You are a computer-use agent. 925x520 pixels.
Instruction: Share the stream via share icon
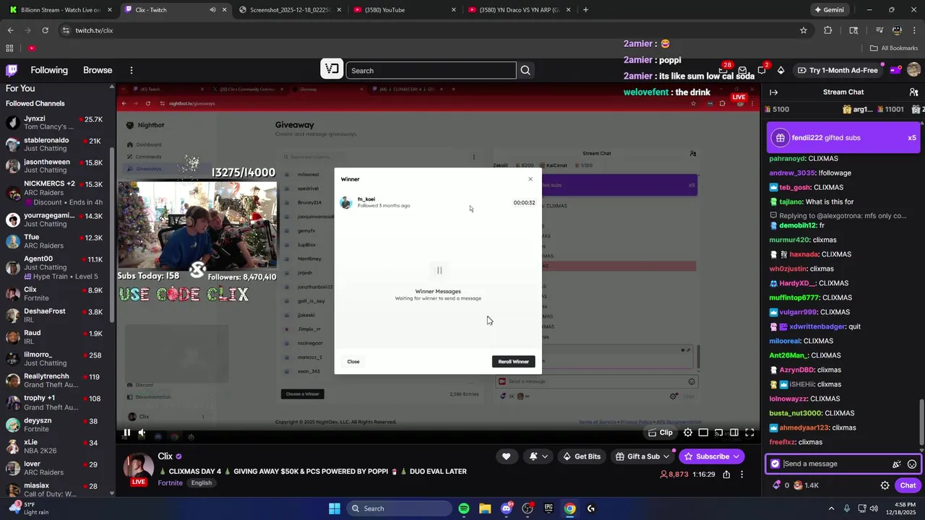click(726, 474)
